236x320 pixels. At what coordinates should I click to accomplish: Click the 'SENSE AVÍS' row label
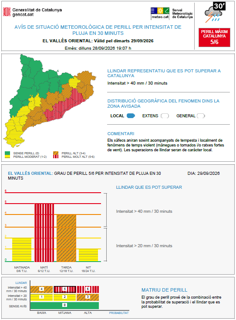18,306
